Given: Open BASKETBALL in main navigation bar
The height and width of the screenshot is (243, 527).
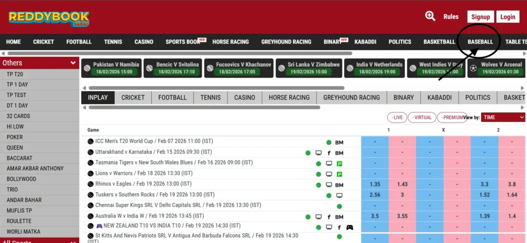Looking at the screenshot, I should [x=440, y=42].
